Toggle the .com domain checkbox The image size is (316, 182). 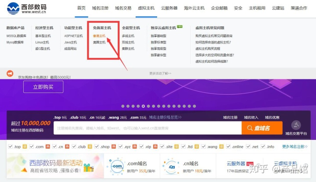pos(32,146)
